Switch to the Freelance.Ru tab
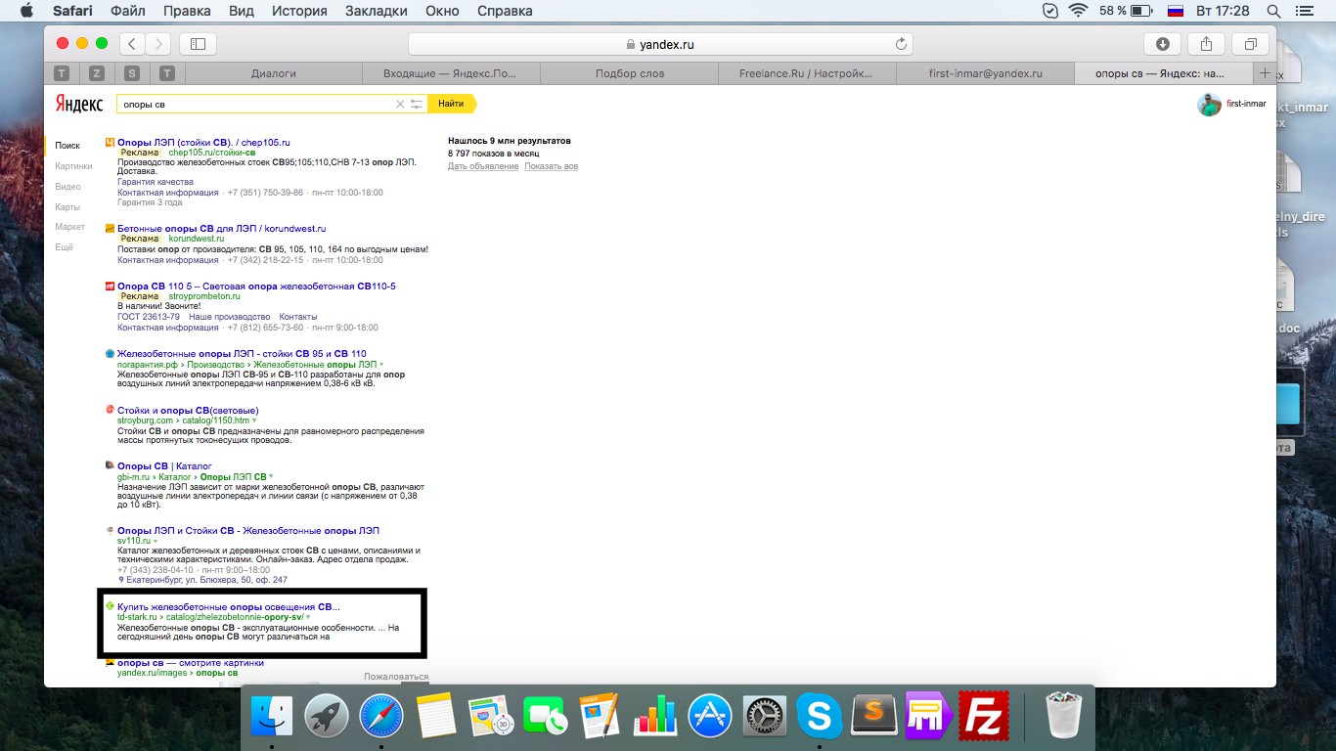The width and height of the screenshot is (1336, 751). pos(807,73)
